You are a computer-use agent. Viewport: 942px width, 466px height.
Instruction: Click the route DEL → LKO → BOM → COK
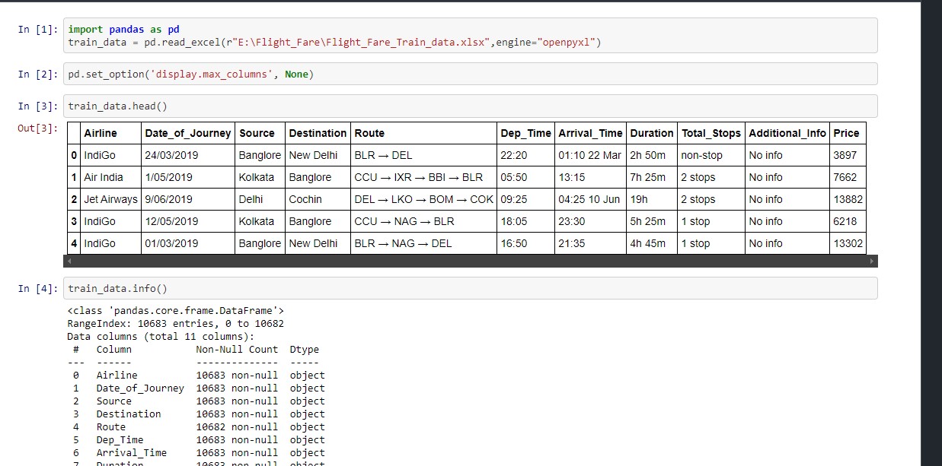click(x=424, y=199)
